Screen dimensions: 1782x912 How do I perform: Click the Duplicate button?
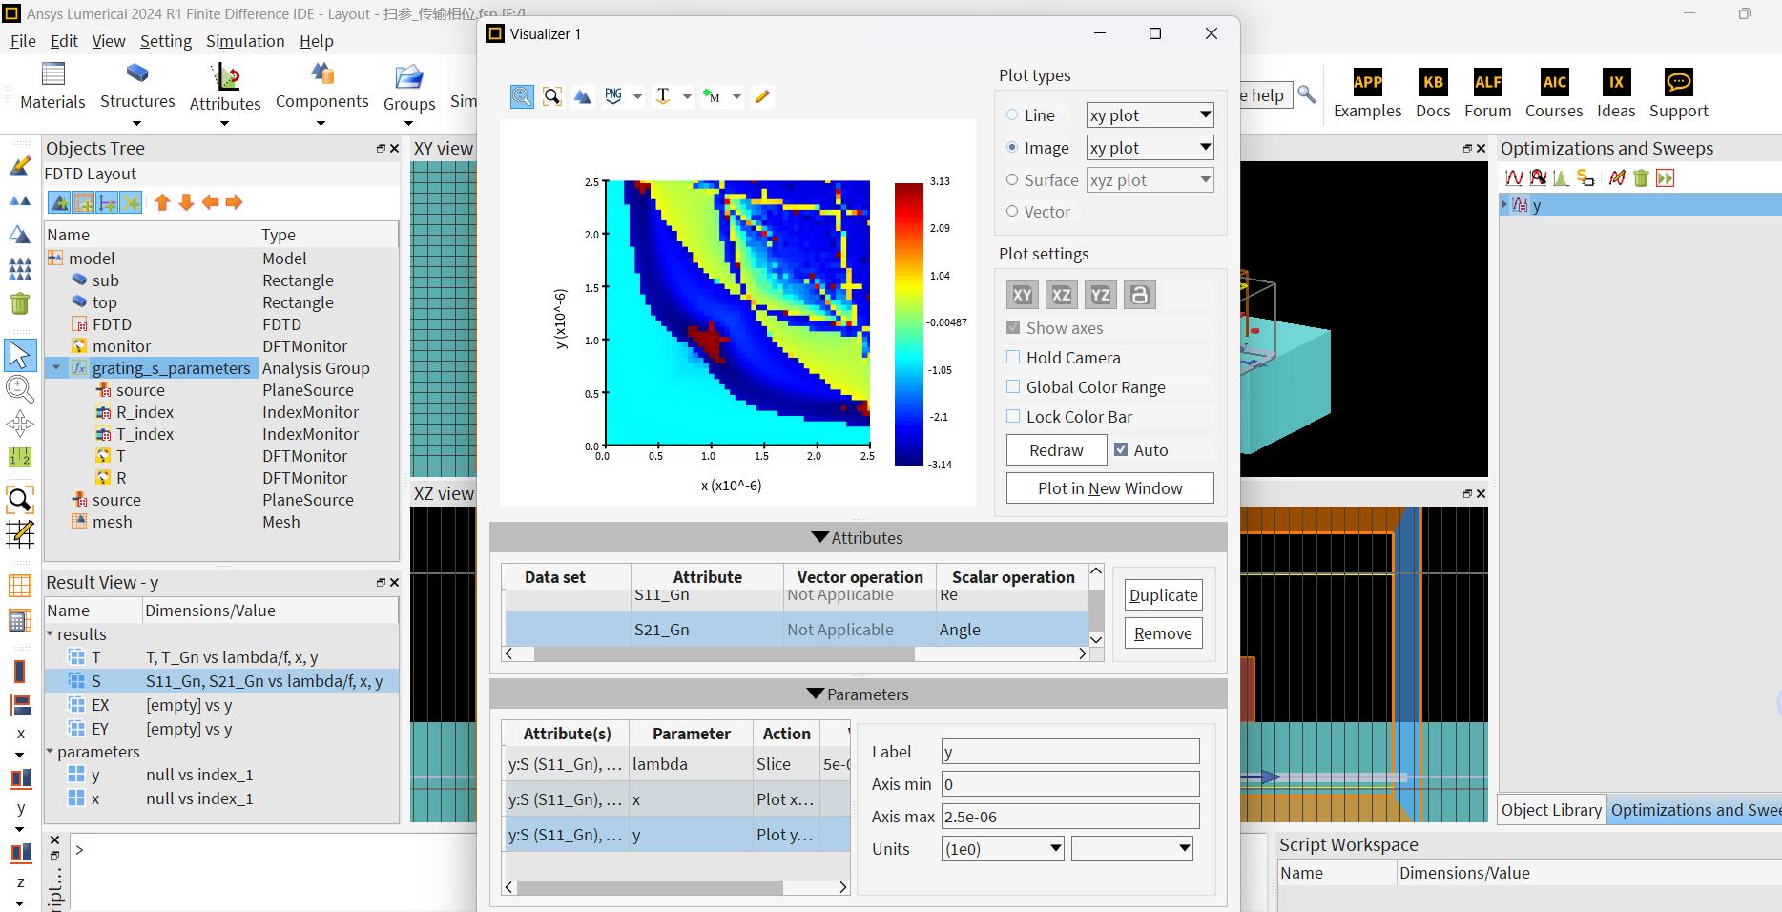pyautogui.click(x=1163, y=595)
